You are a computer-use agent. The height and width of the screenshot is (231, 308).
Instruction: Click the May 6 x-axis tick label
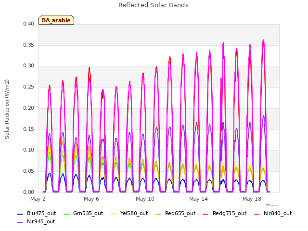point(91,199)
